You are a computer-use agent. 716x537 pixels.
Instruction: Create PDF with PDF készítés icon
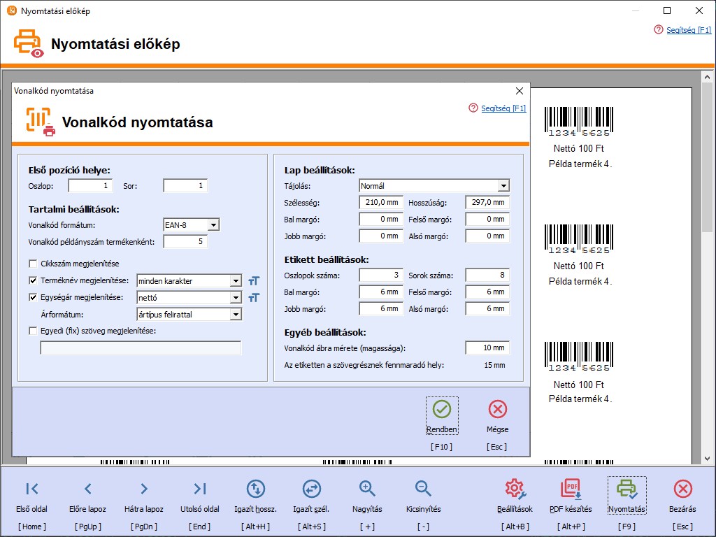point(571,489)
